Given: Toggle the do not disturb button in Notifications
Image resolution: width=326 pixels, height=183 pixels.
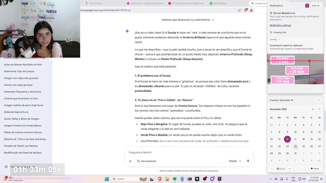Looking at the screenshot, I should click(307, 6).
